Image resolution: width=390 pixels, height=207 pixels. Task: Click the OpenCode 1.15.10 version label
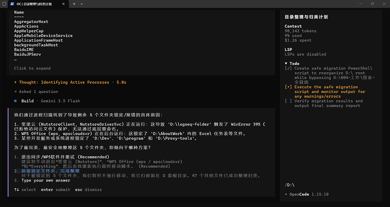309,194
